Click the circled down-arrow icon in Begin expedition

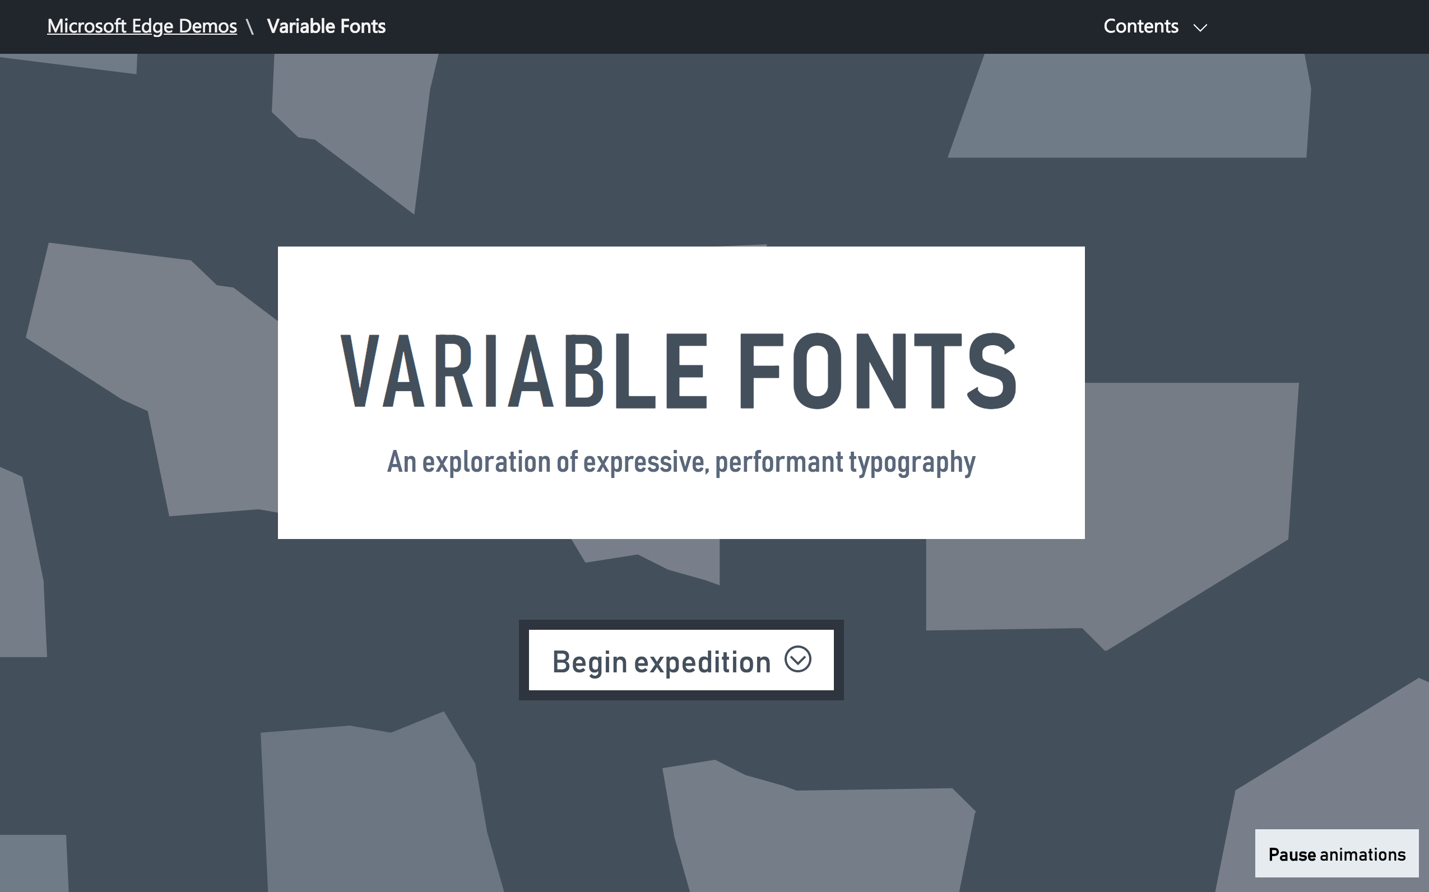coord(797,659)
